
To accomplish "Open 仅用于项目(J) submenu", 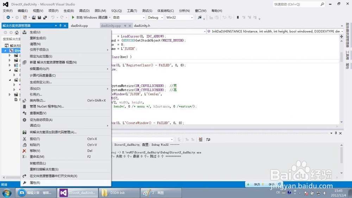I will coord(66,50).
